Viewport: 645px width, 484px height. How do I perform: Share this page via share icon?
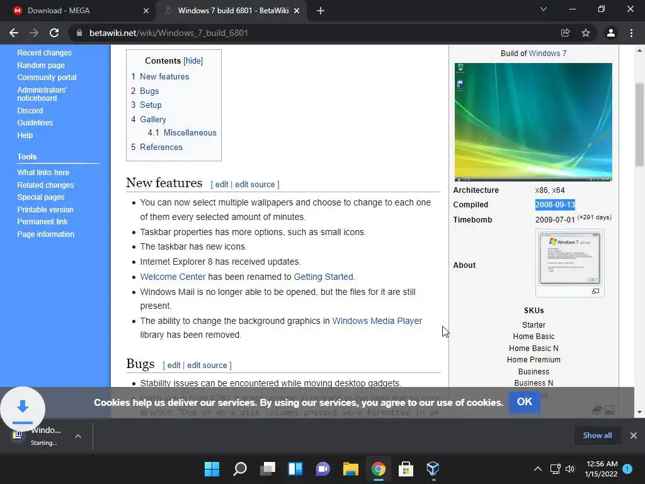pos(566,33)
